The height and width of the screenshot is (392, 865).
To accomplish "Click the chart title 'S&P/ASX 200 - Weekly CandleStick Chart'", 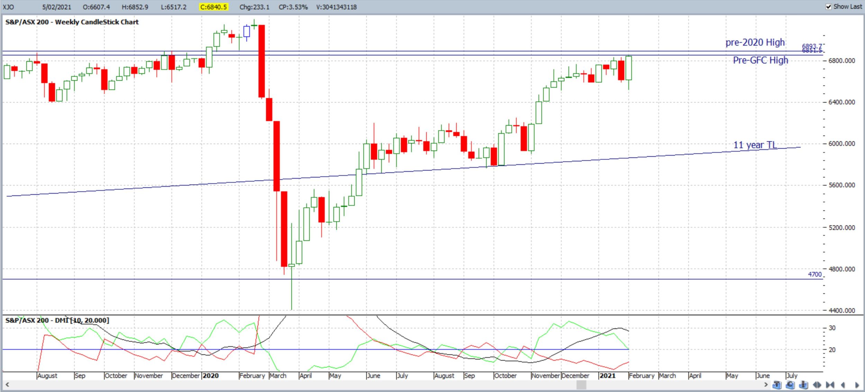I will point(72,22).
